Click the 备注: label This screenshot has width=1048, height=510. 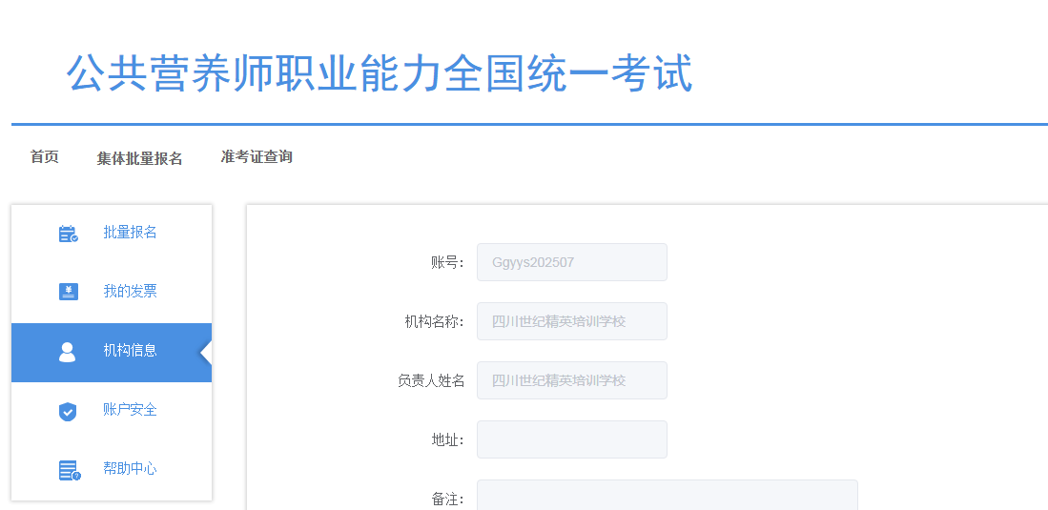pyautogui.click(x=448, y=499)
